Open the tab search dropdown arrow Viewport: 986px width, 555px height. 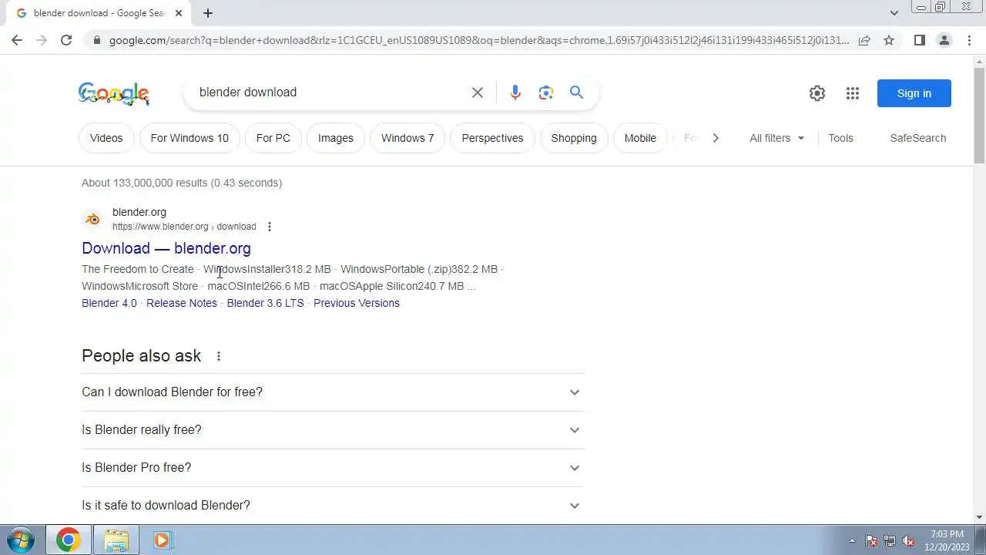[x=894, y=13]
